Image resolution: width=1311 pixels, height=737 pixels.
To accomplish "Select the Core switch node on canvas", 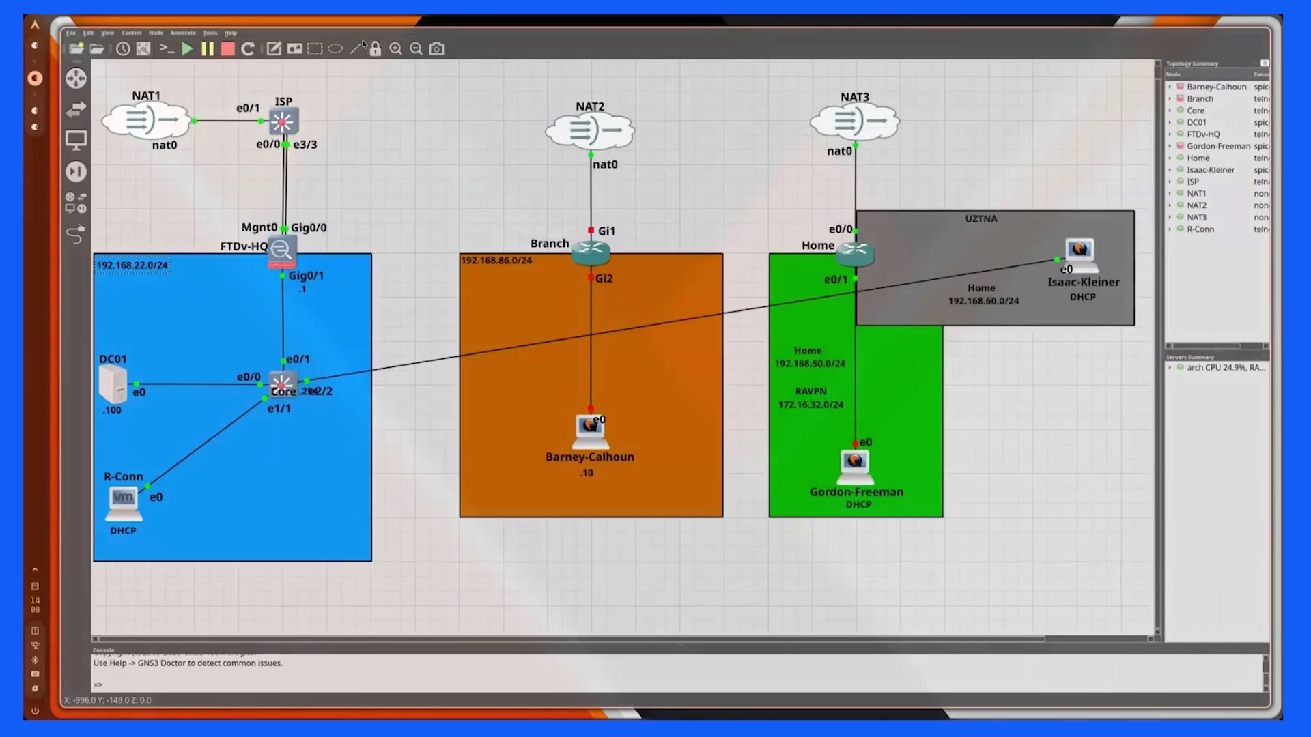I will pyautogui.click(x=282, y=384).
